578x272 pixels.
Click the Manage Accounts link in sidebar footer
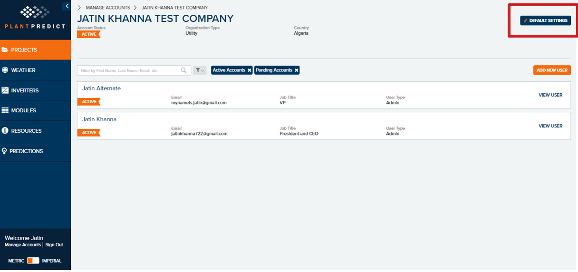point(23,245)
